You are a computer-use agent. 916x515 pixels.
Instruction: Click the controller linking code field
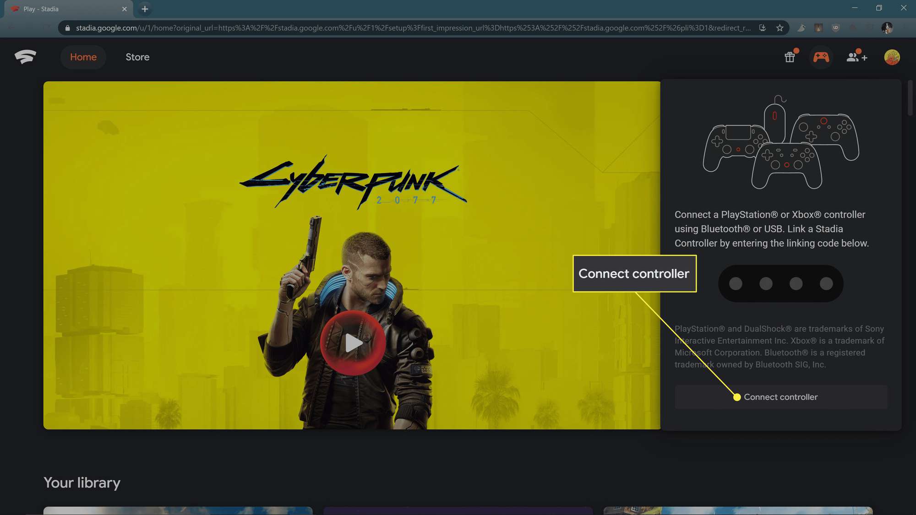[780, 283]
